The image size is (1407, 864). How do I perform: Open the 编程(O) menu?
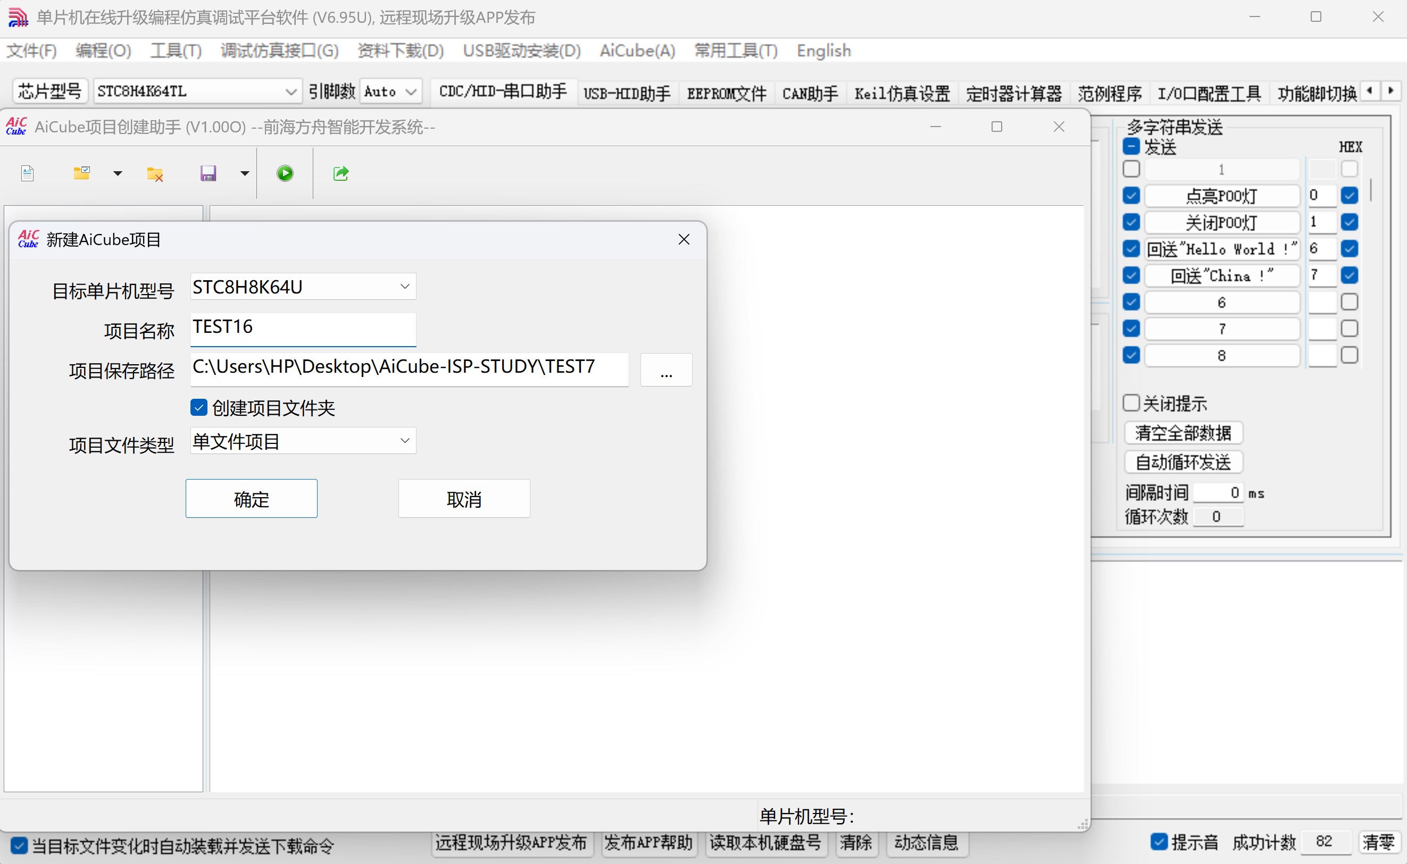click(104, 51)
